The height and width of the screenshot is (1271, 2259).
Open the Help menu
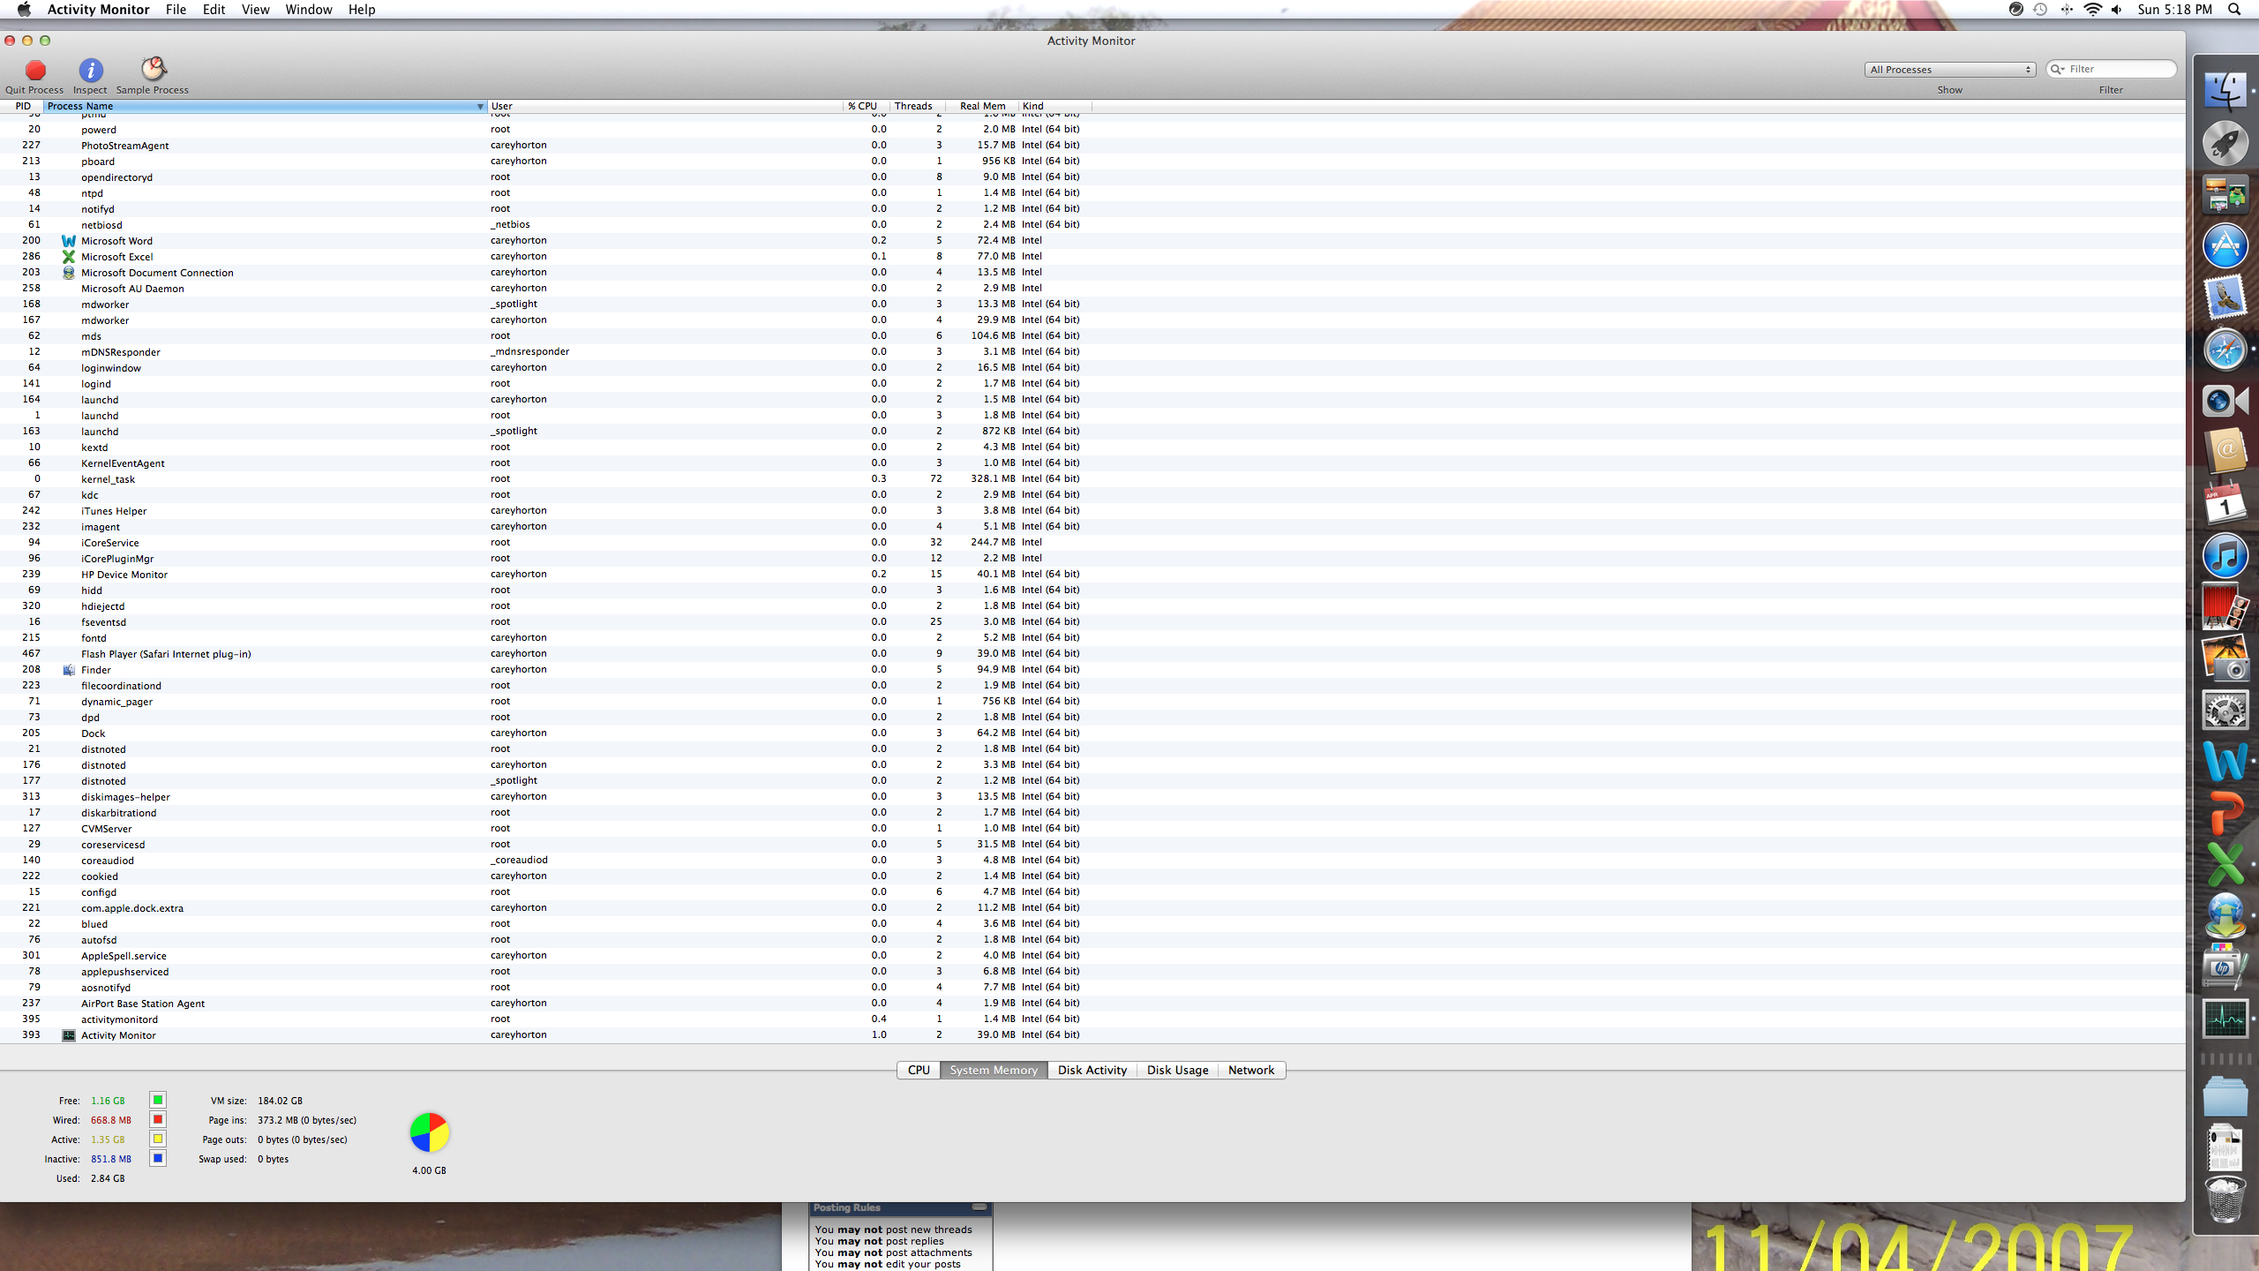pos(361,10)
